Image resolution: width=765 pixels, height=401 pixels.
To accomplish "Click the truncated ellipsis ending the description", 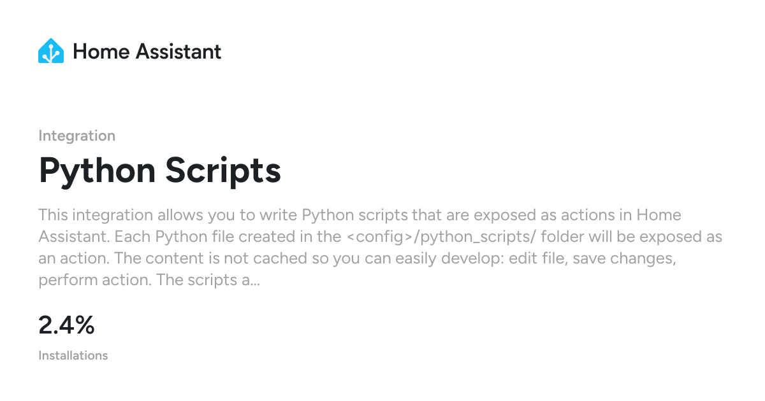I will [254, 281].
